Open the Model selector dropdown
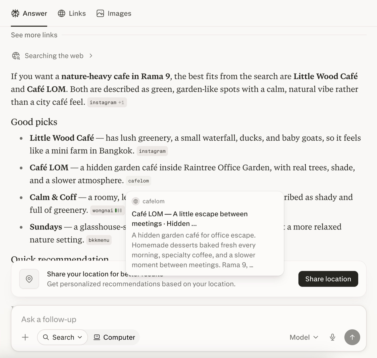The height and width of the screenshot is (358, 377). (304, 337)
